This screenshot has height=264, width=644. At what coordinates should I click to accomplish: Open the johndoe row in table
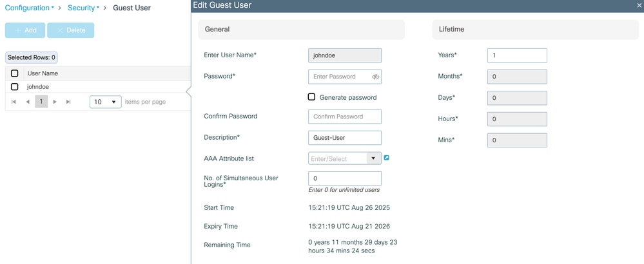[x=98, y=87]
